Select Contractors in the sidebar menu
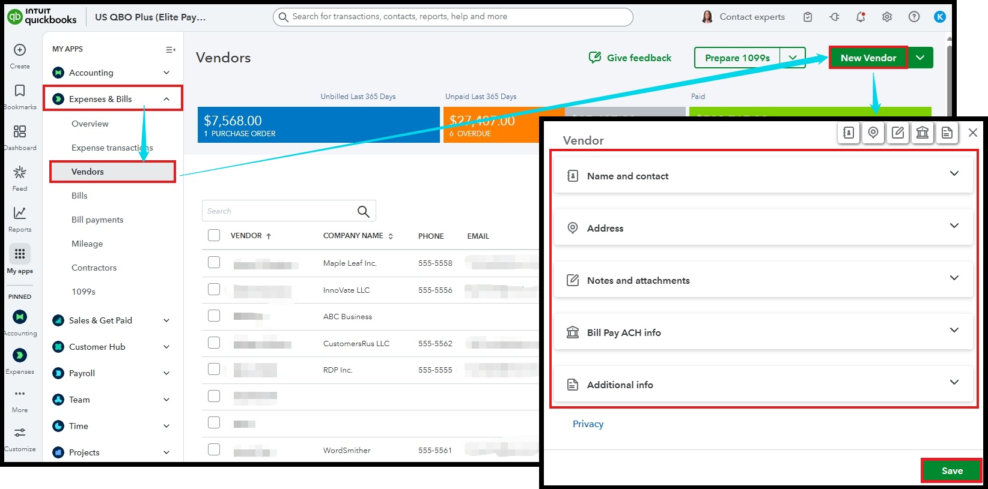The image size is (988, 489). (94, 268)
